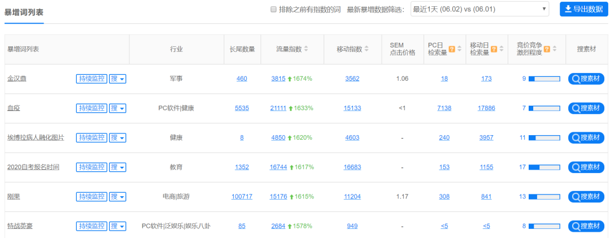610x238 pixels.
Task: Sort by PC日检索量 column arrows
Action: (x=459, y=50)
